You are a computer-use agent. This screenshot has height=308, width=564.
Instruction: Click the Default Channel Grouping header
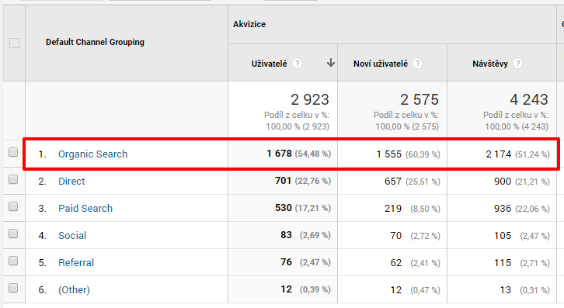click(x=95, y=42)
